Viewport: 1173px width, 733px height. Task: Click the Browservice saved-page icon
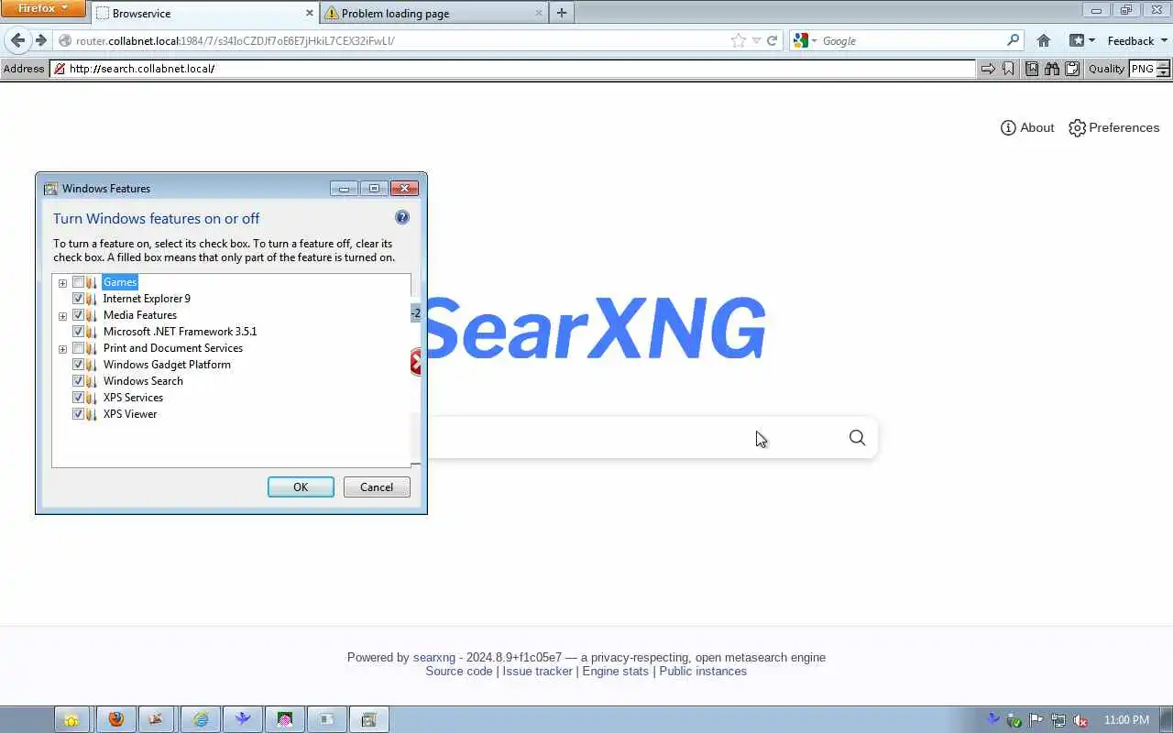click(1032, 69)
